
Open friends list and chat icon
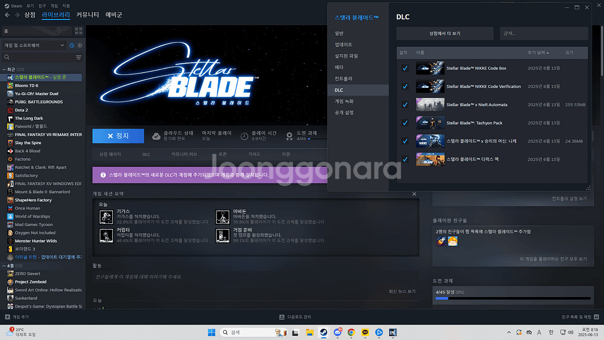(596, 317)
